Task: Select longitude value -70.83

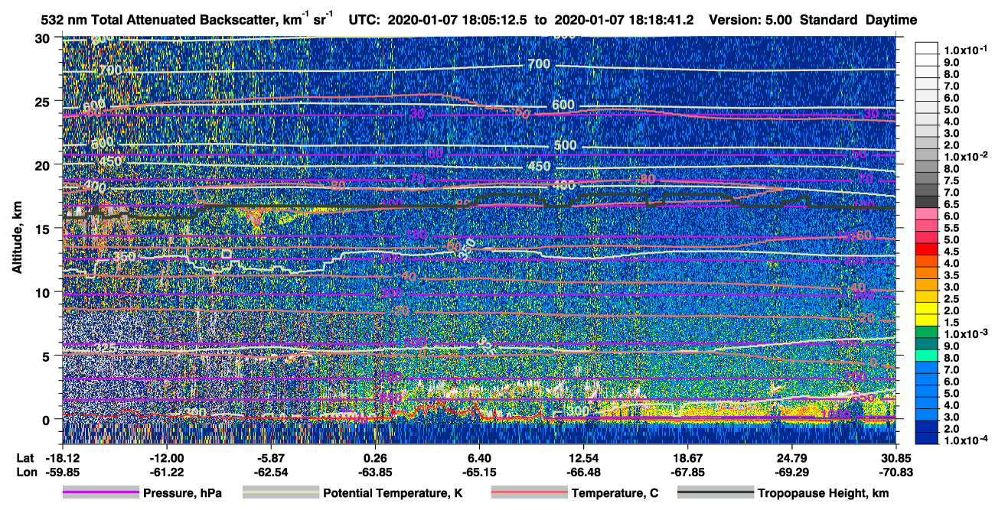Action: point(897,472)
